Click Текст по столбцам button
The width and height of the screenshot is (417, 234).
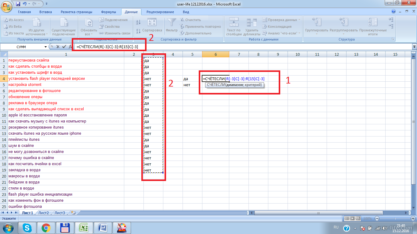(234, 27)
